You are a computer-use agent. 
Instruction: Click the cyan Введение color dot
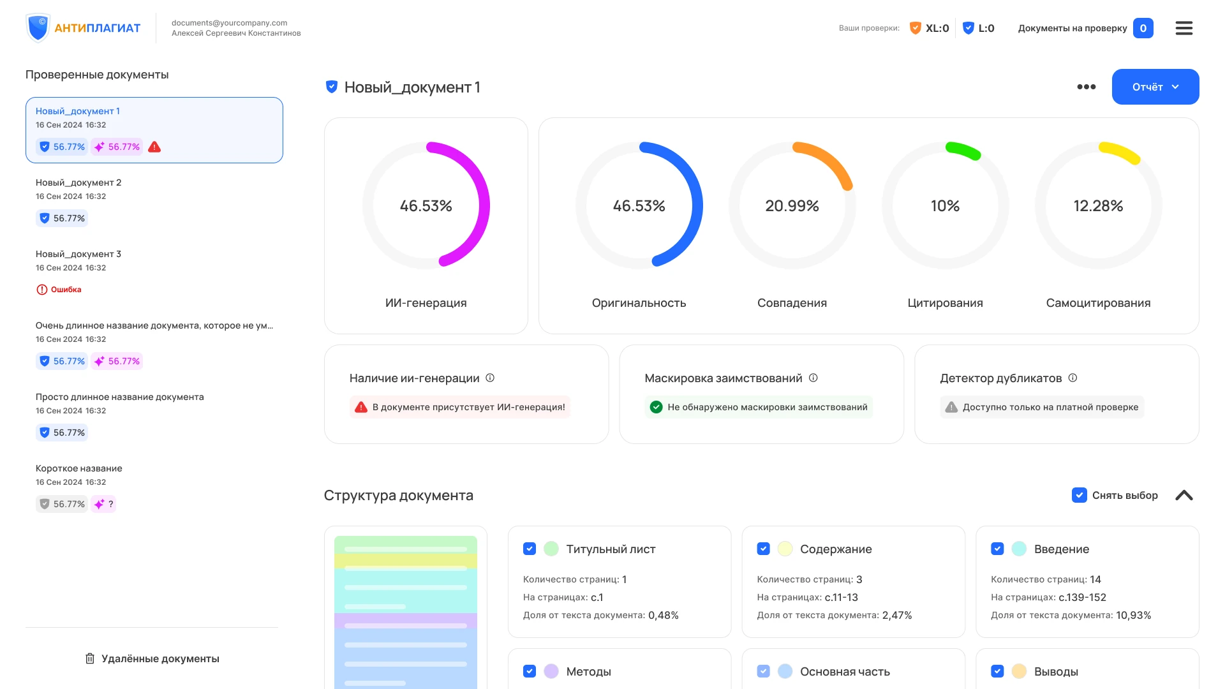coord(1020,549)
